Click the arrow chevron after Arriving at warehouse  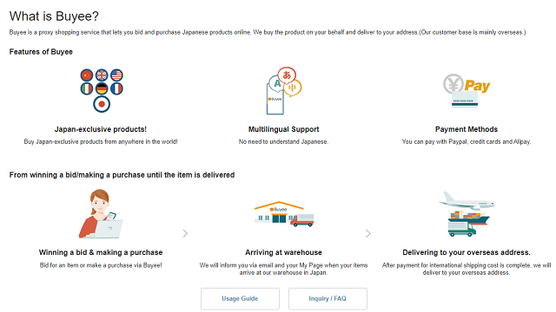pyautogui.click(x=368, y=233)
